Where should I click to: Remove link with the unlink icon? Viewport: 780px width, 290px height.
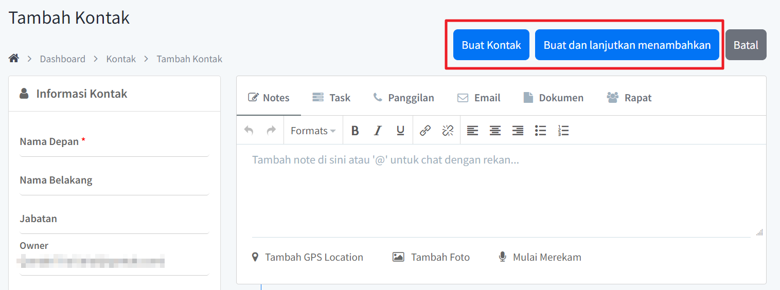click(x=448, y=131)
